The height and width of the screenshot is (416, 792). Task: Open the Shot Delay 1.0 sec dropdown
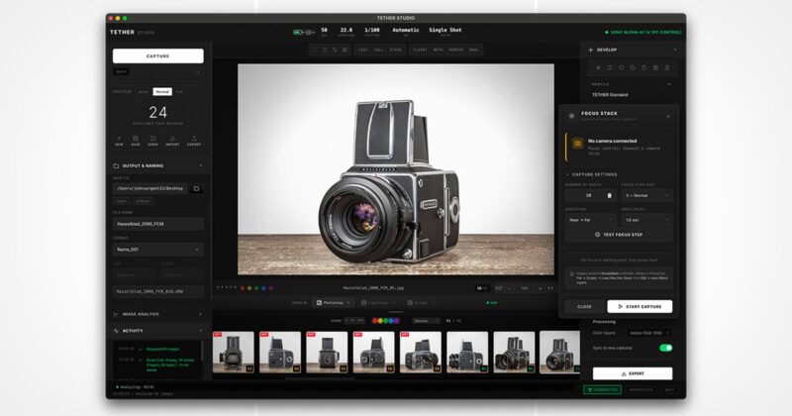pyautogui.click(x=646, y=220)
